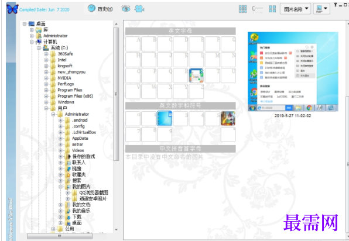Click the 2019-5-27 11-02-02 filename label
This screenshot has width=349, height=241.
pyautogui.click(x=293, y=116)
